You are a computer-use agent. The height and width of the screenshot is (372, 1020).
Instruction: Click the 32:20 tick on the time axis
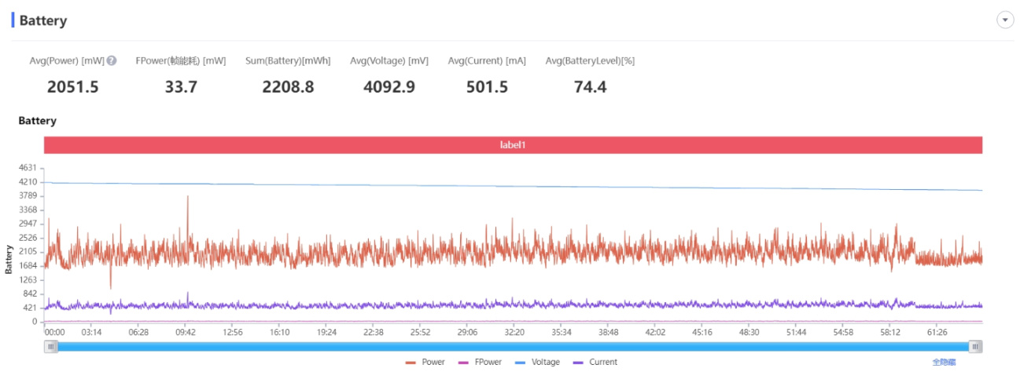tap(514, 333)
